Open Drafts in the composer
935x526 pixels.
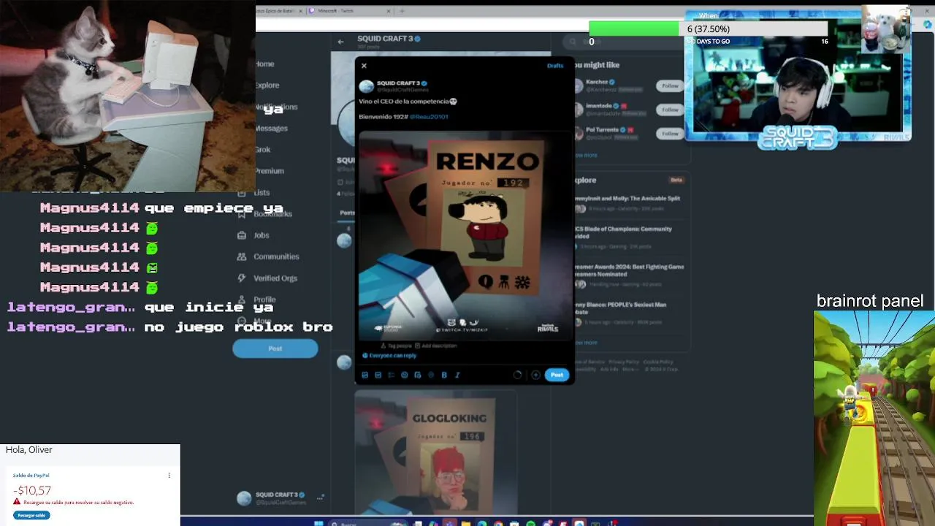[555, 66]
